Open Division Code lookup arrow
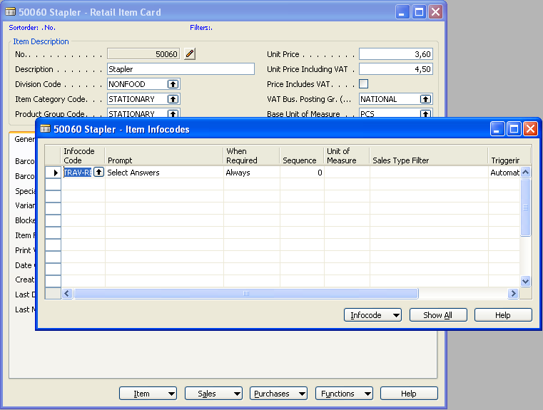 173,84
